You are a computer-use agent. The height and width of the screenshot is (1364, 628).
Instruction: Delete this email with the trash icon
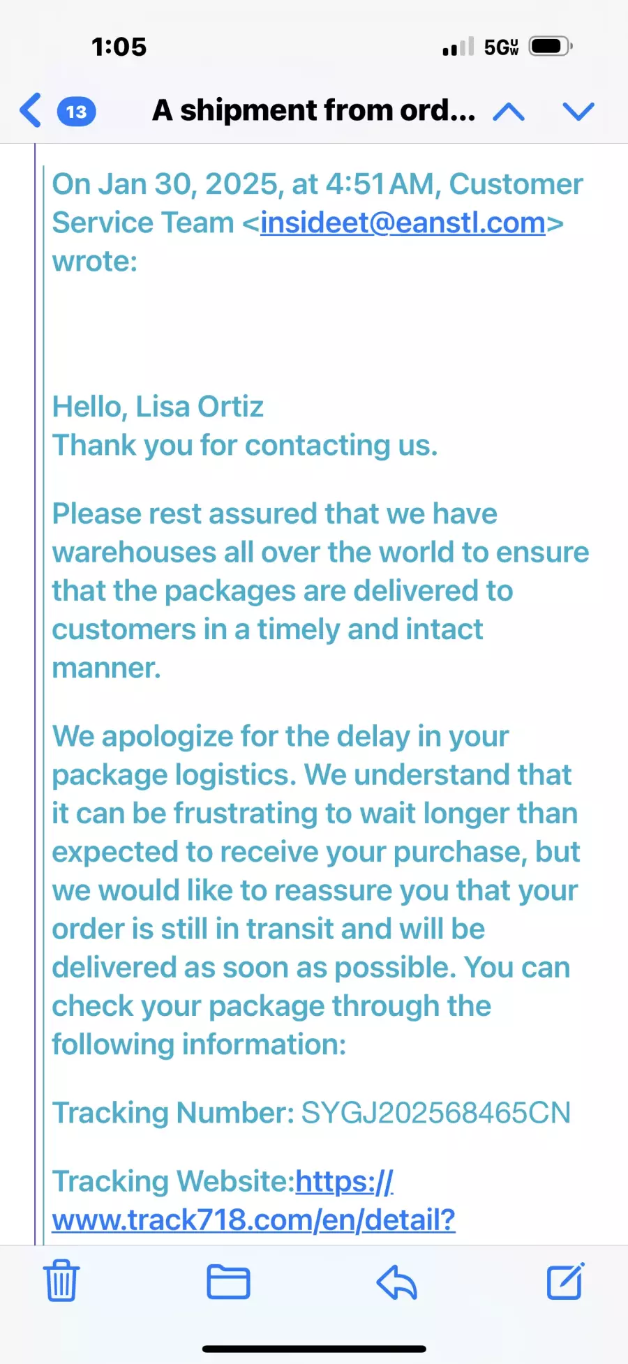(x=61, y=1281)
